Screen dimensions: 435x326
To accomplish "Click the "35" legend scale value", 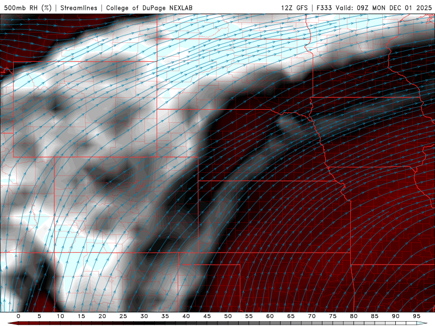I will [x=165, y=316].
